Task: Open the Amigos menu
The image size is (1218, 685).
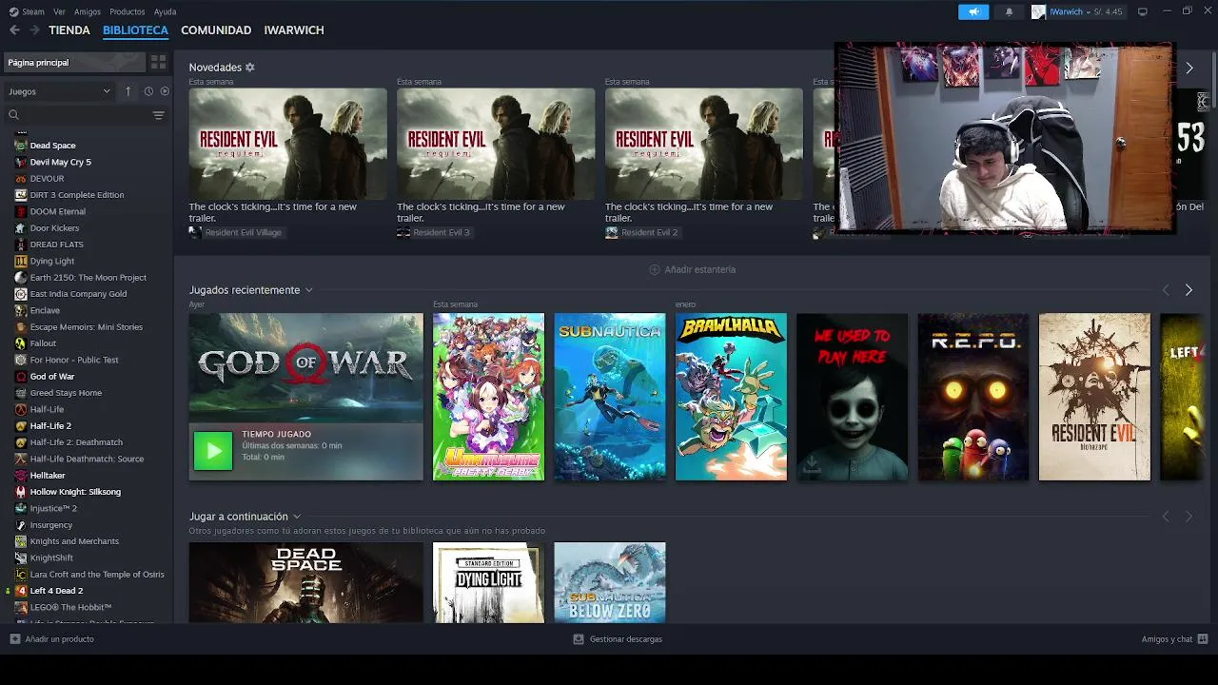Action: coord(88,11)
